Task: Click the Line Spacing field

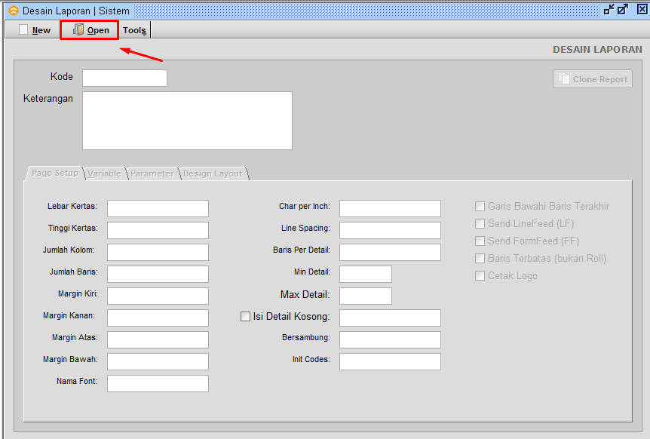Action: (x=390, y=231)
